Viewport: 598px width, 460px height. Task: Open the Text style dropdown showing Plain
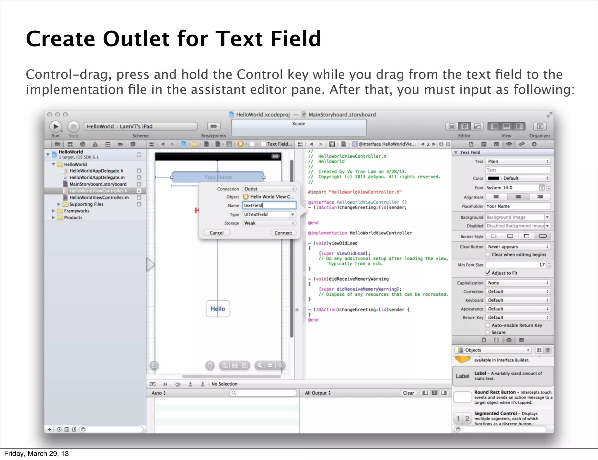[x=518, y=161]
